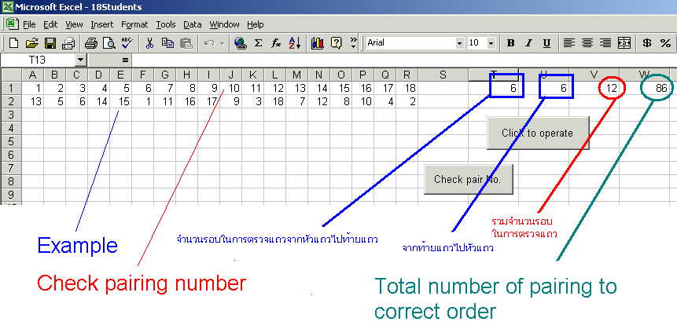Click the Align Right icon
677x329 pixels.
605,43
